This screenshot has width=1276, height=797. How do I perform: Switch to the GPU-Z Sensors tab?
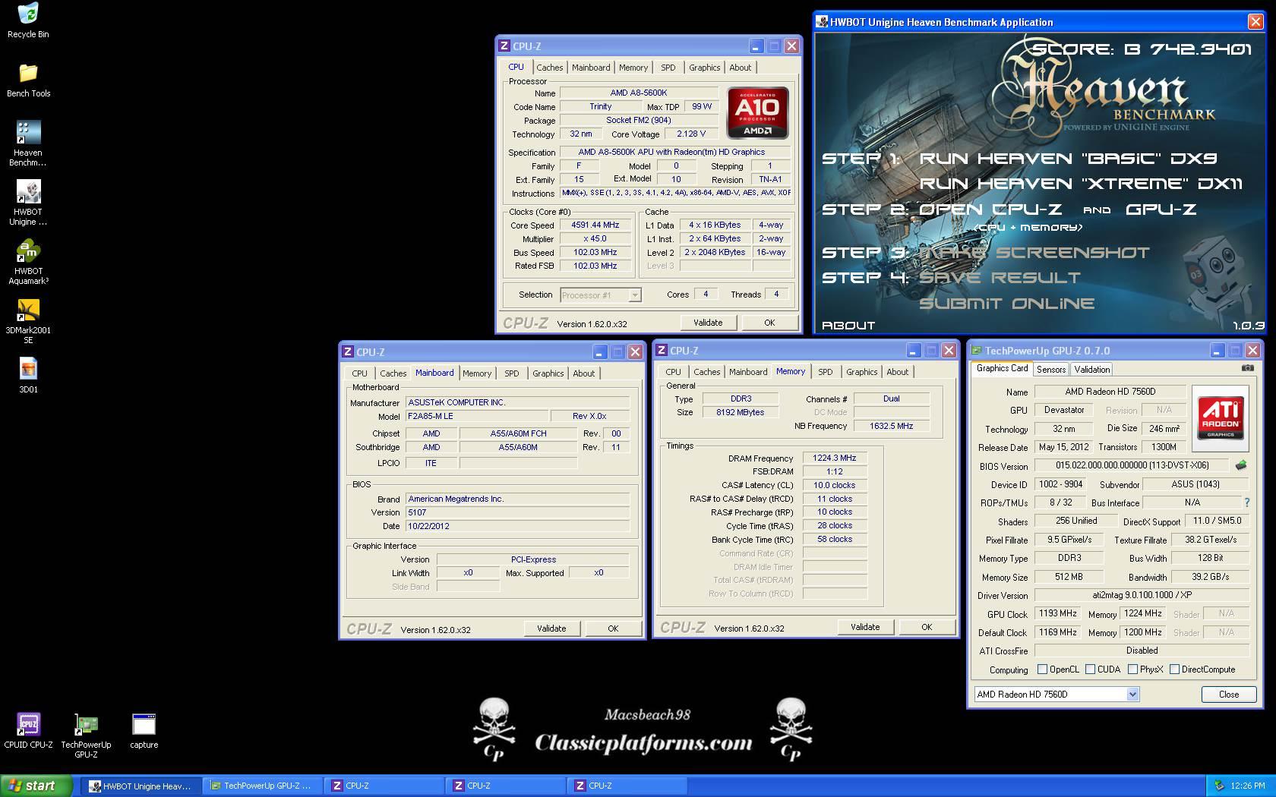click(x=1051, y=370)
